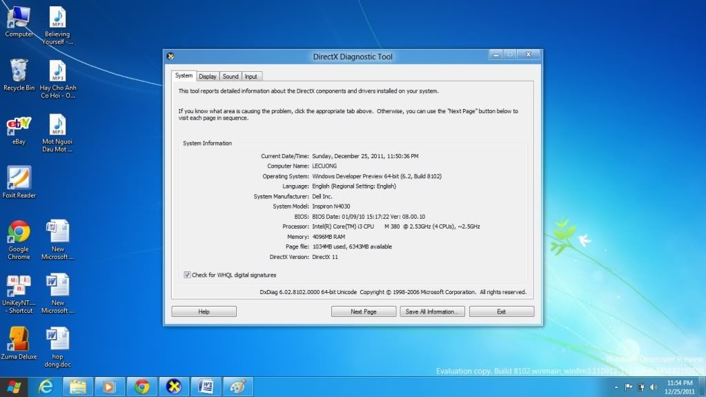Show hidden system tray icons arrow
This screenshot has width=706, height=397.
coord(616,387)
